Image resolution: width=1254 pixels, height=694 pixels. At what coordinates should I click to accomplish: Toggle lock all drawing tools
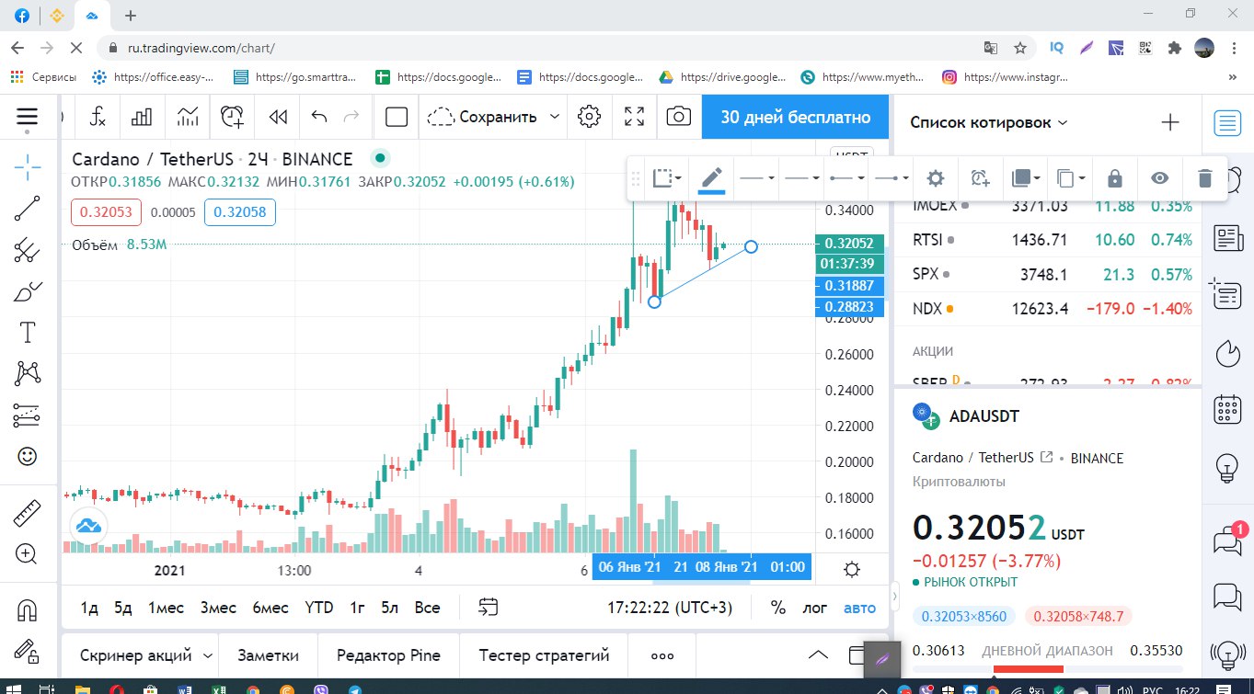28,651
